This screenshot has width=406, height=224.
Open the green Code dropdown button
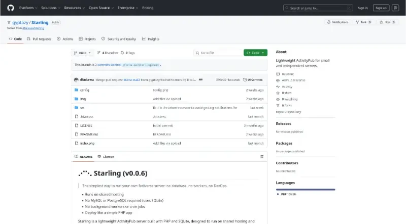point(255,53)
